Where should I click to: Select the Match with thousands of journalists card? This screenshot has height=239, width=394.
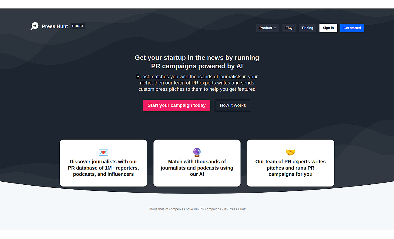[x=197, y=163]
